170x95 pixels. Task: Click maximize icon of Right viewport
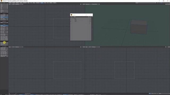pyautogui.click(x=169, y=47)
